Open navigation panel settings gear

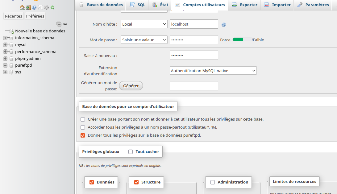pos(46,7)
